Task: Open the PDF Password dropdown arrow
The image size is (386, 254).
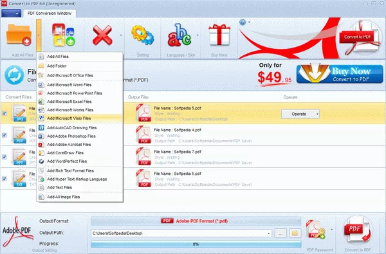Action: [x=331, y=230]
